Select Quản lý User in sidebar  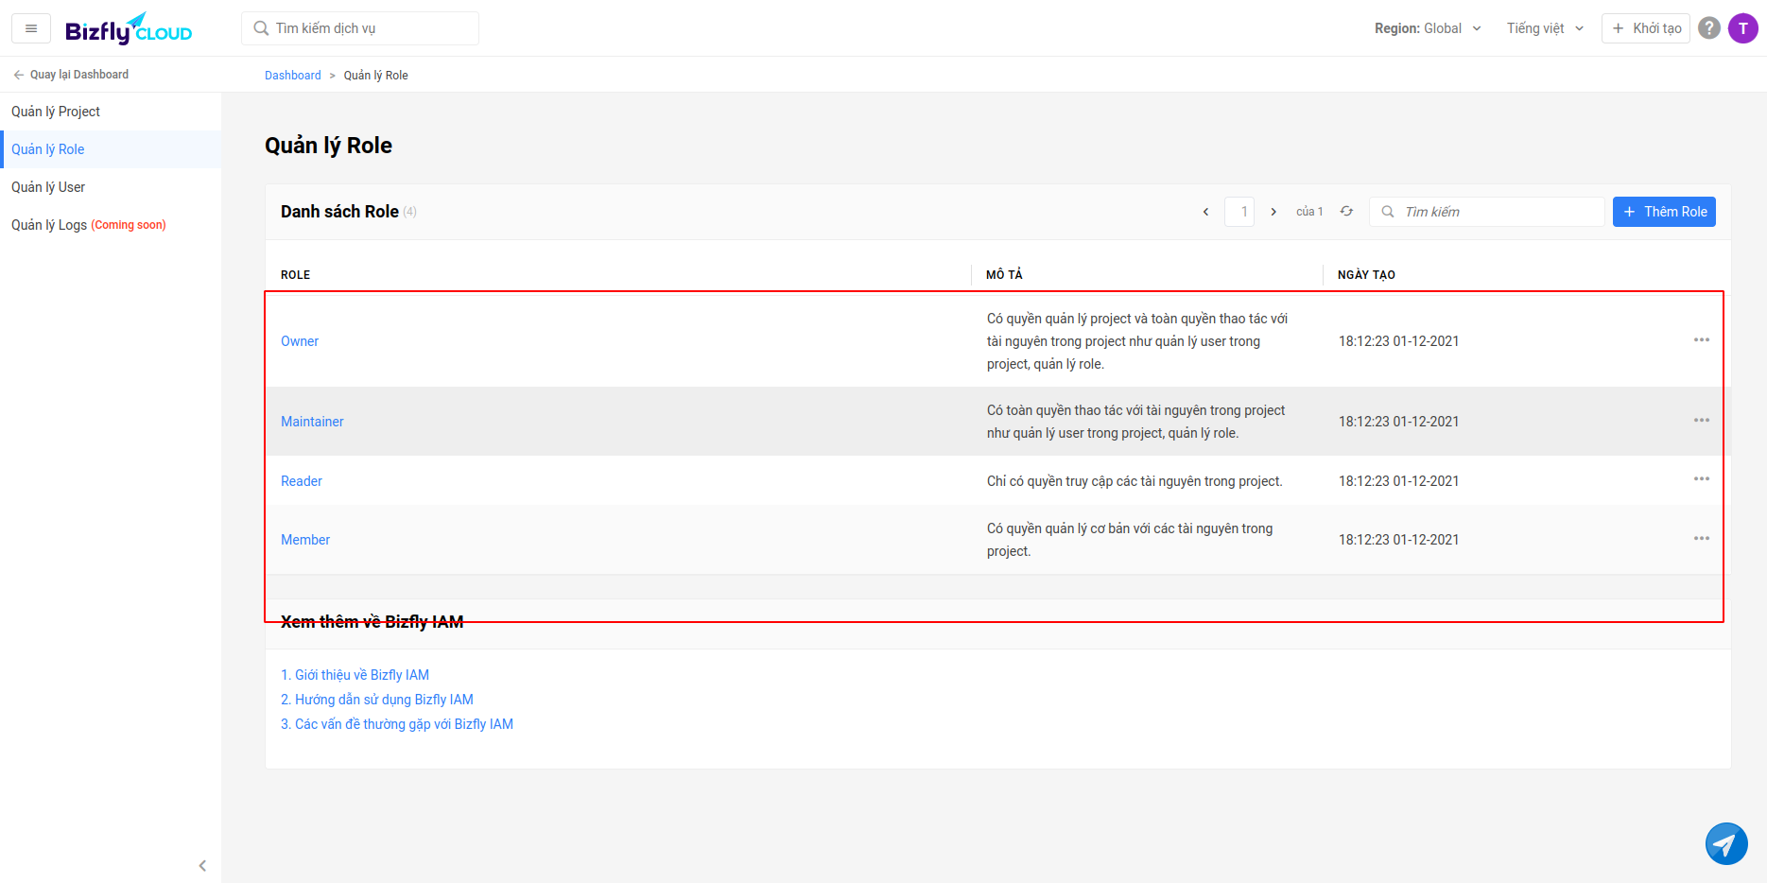[48, 187]
